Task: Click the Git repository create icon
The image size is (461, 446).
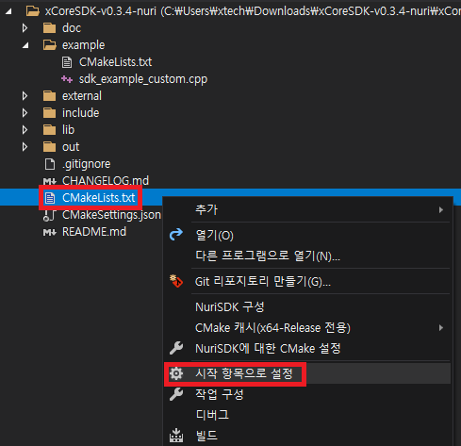Action: (176, 281)
